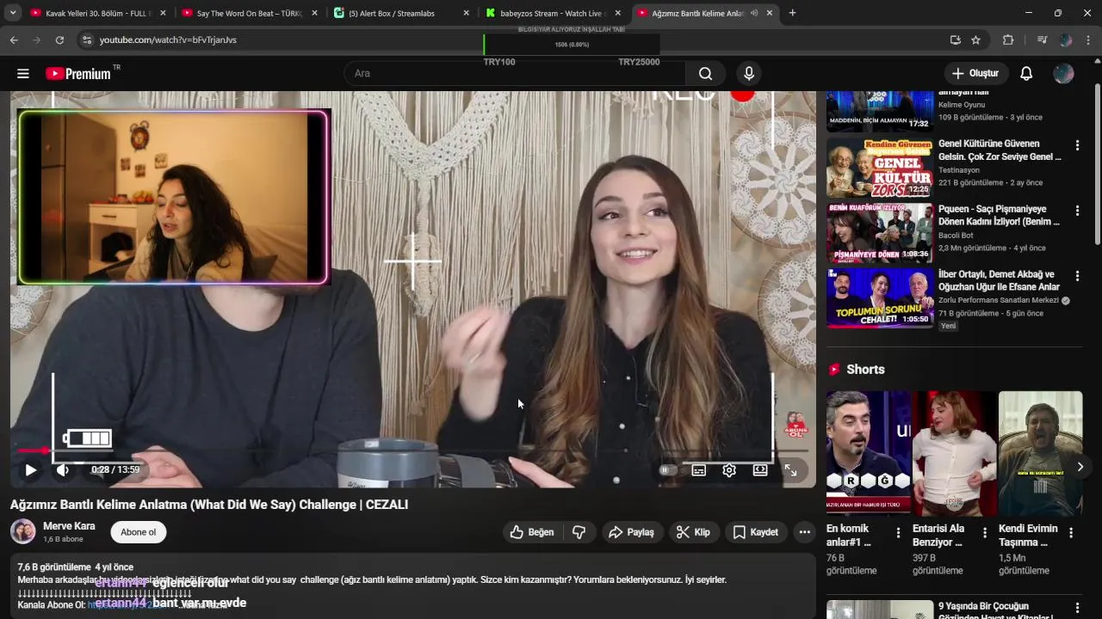Open Pqueen Saçı Pişmaniyeye video title
Screen dimensions: 1102x619
click(x=999, y=215)
